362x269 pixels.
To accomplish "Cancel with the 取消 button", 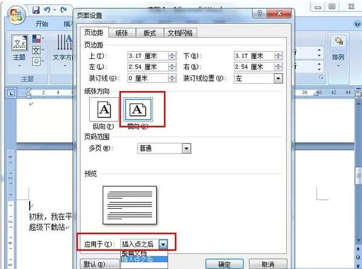I will click(268, 264).
